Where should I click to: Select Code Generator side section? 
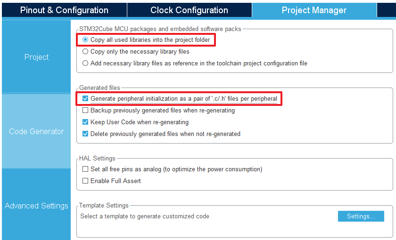pos(36,131)
